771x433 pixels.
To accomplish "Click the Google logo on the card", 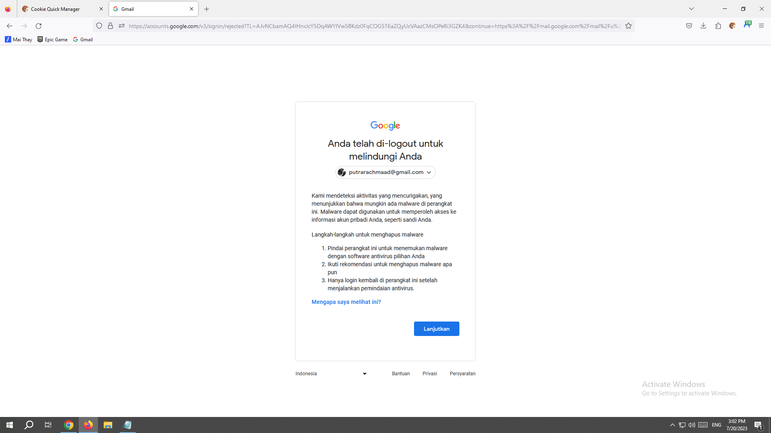I will (x=385, y=125).
